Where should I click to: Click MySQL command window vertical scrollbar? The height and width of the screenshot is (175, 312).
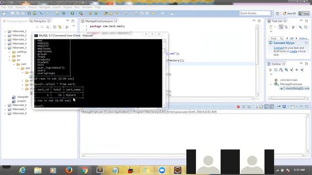[164, 73]
